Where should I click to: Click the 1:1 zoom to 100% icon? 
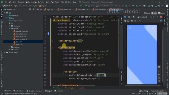pyautogui.click(x=159, y=78)
